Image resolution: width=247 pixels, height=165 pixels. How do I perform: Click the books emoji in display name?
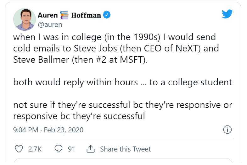coord(65,15)
